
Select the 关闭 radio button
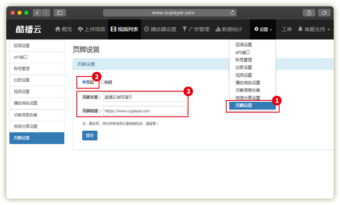(102, 82)
